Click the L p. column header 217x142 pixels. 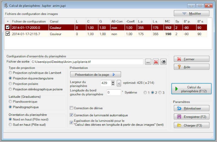[x=144, y=21]
